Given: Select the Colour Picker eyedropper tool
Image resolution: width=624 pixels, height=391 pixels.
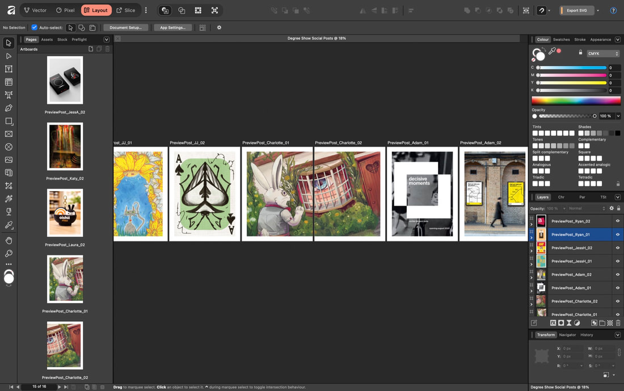Looking at the screenshot, I should [9, 225].
